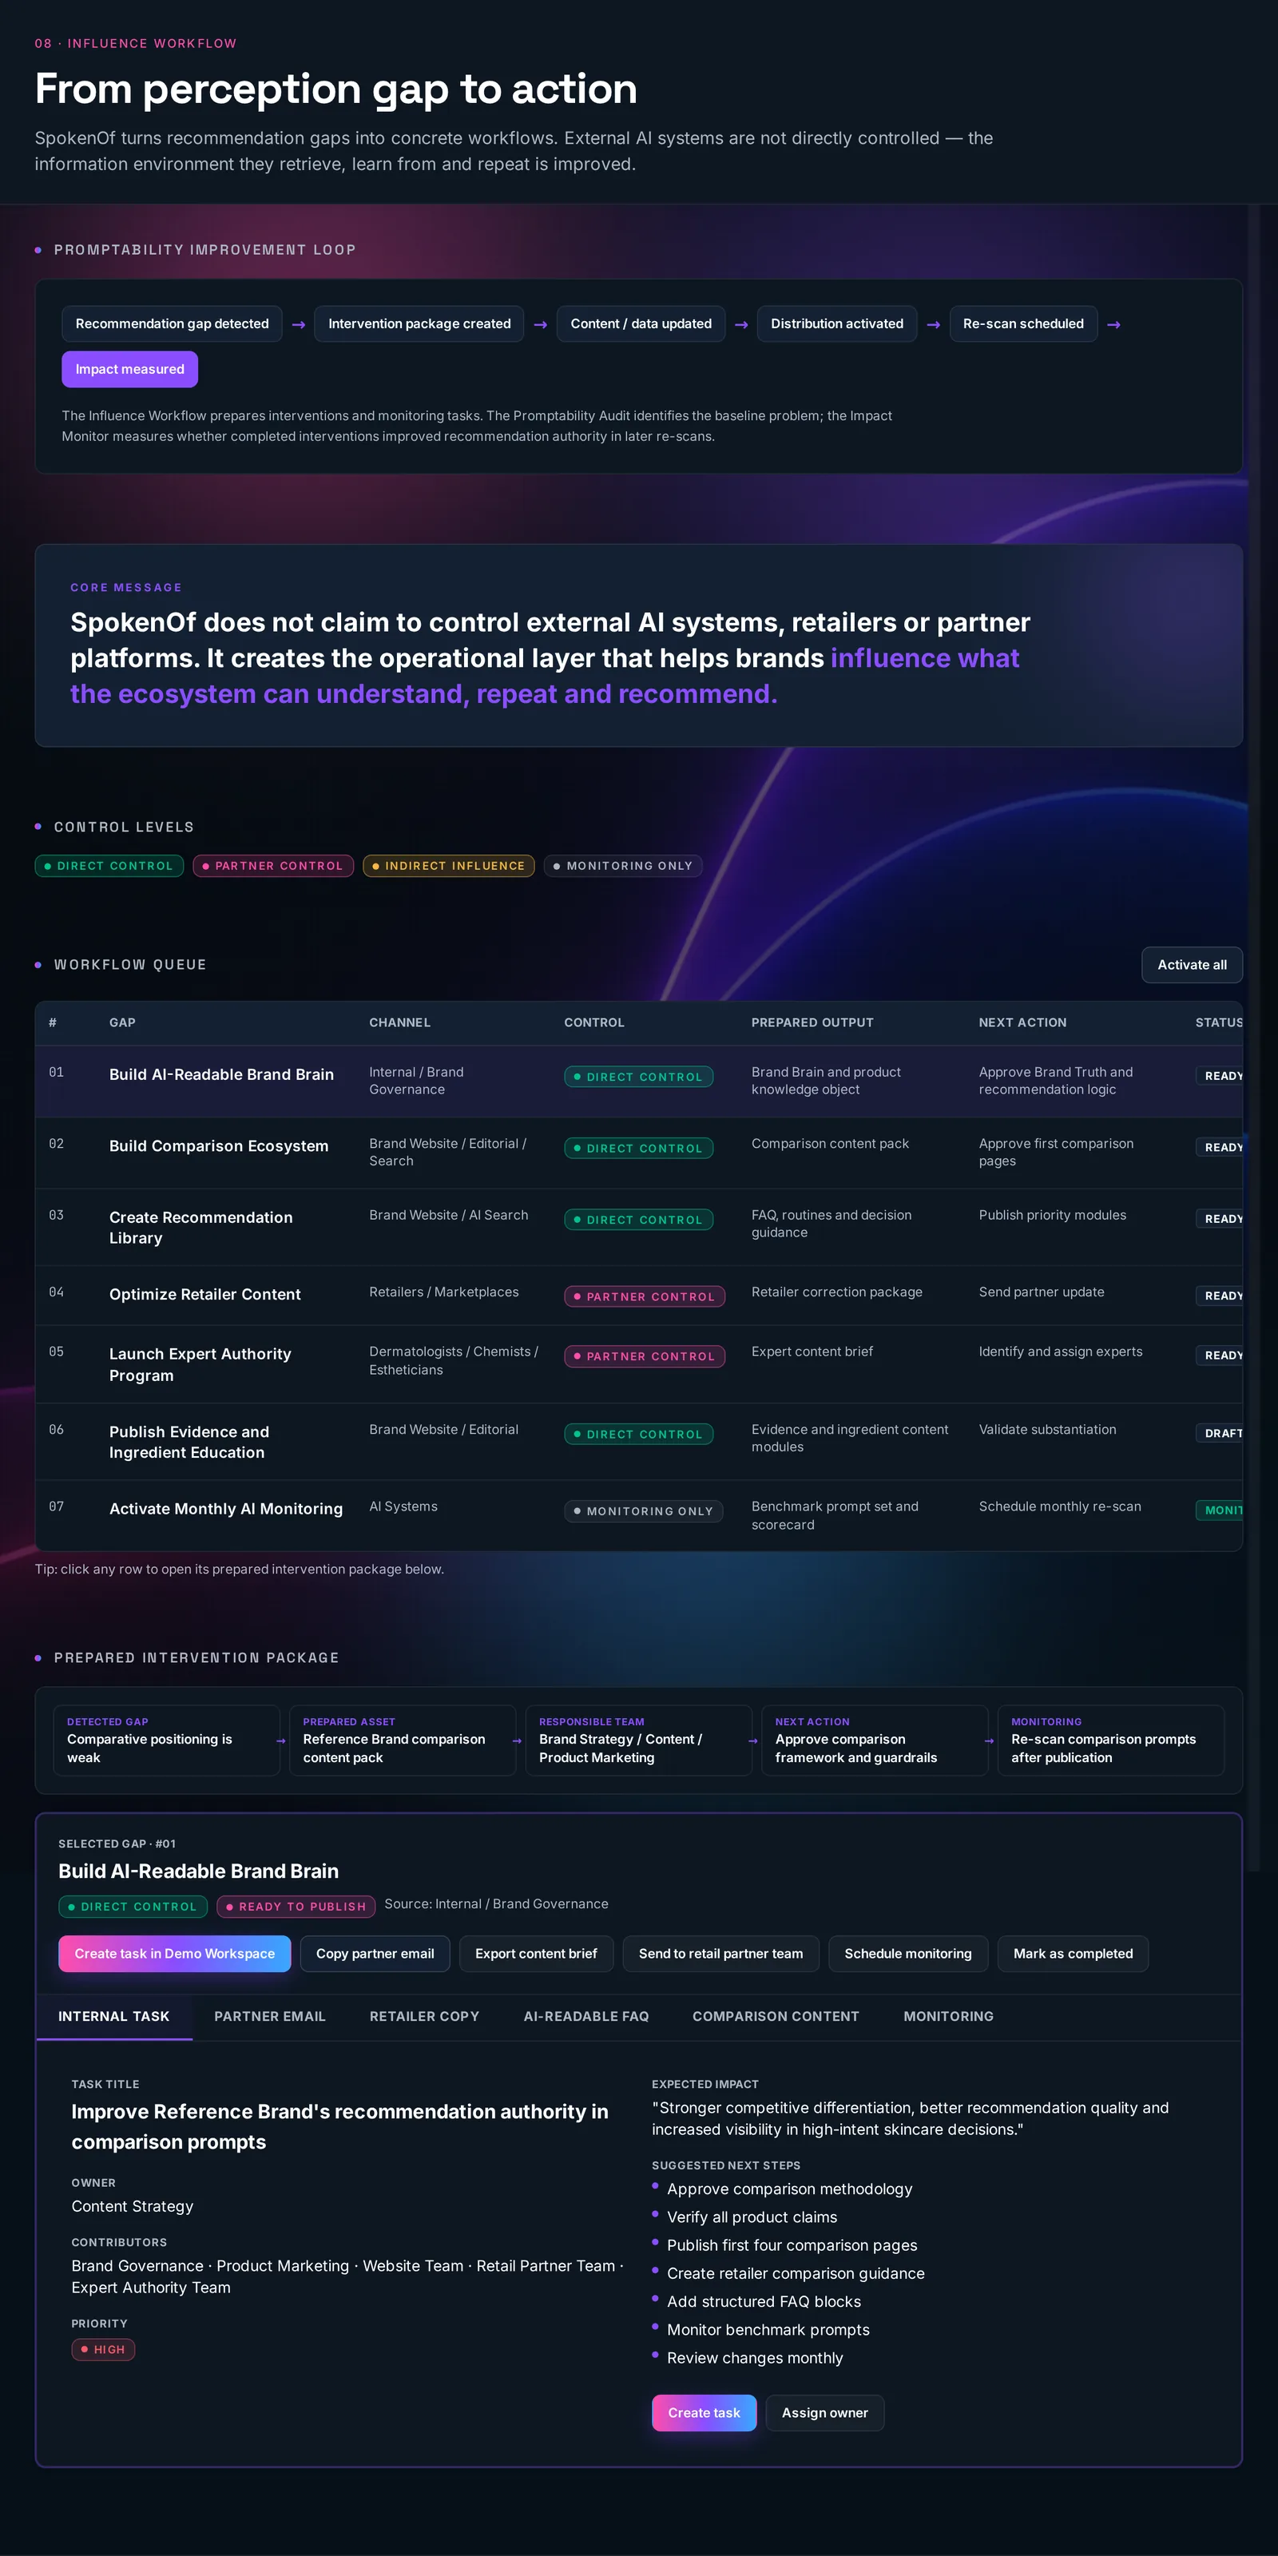This screenshot has height=2556, width=1278.
Task: Click the "Content / data updated" step
Action: pyautogui.click(x=641, y=323)
